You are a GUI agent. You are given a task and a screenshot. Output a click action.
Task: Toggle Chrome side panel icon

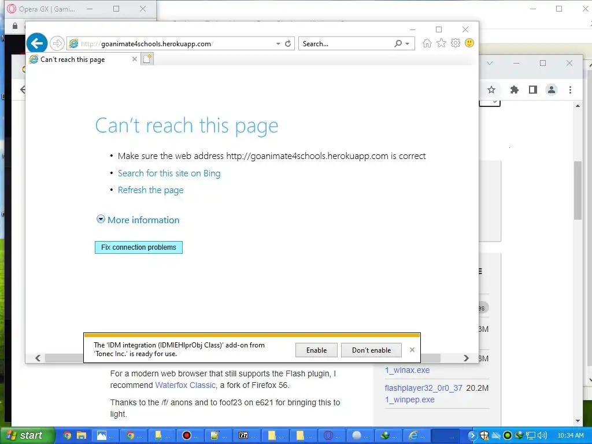tap(532, 90)
